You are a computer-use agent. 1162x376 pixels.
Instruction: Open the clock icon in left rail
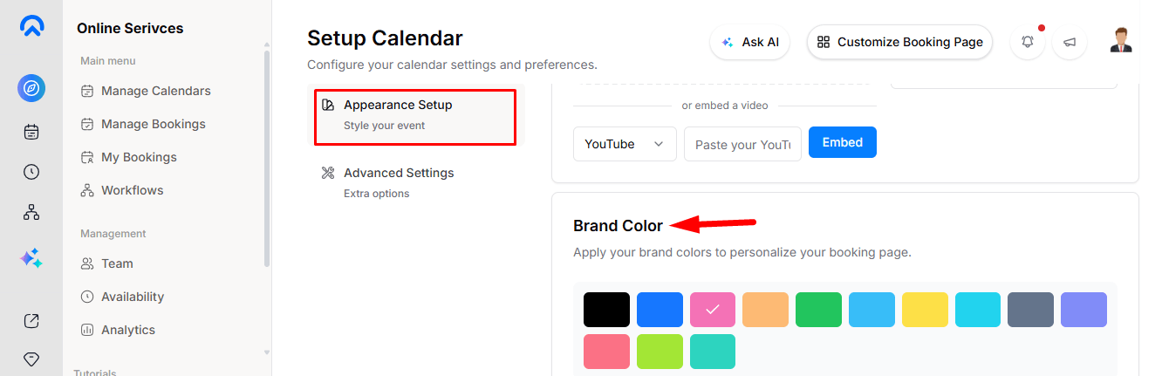[x=31, y=172]
